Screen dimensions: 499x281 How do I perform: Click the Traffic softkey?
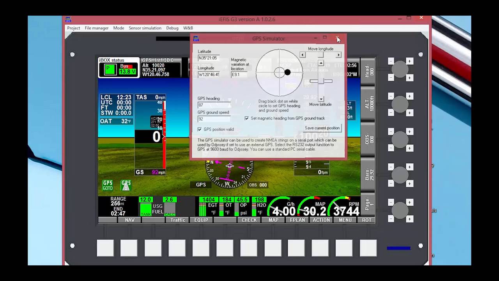pyautogui.click(x=178, y=220)
